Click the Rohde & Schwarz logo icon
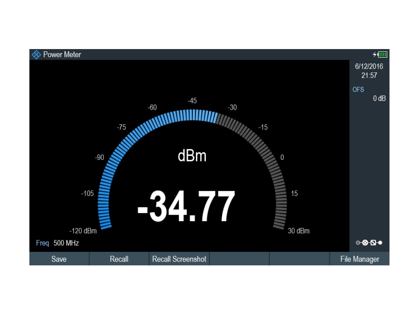This screenshot has height=314, width=418. (x=36, y=54)
